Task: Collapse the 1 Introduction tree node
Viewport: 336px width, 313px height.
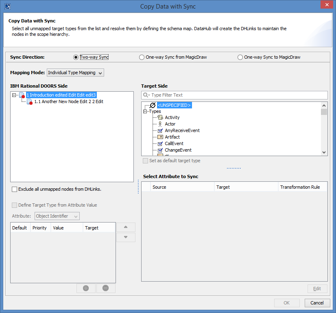Action: 14,95
